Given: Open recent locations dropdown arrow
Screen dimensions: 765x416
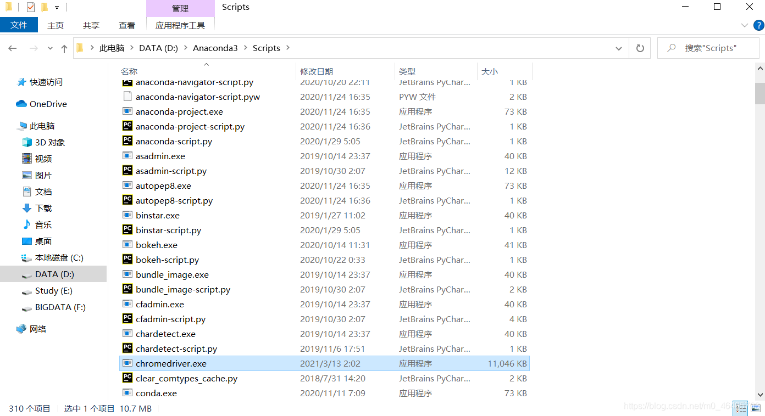Looking at the screenshot, I should pos(50,48).
